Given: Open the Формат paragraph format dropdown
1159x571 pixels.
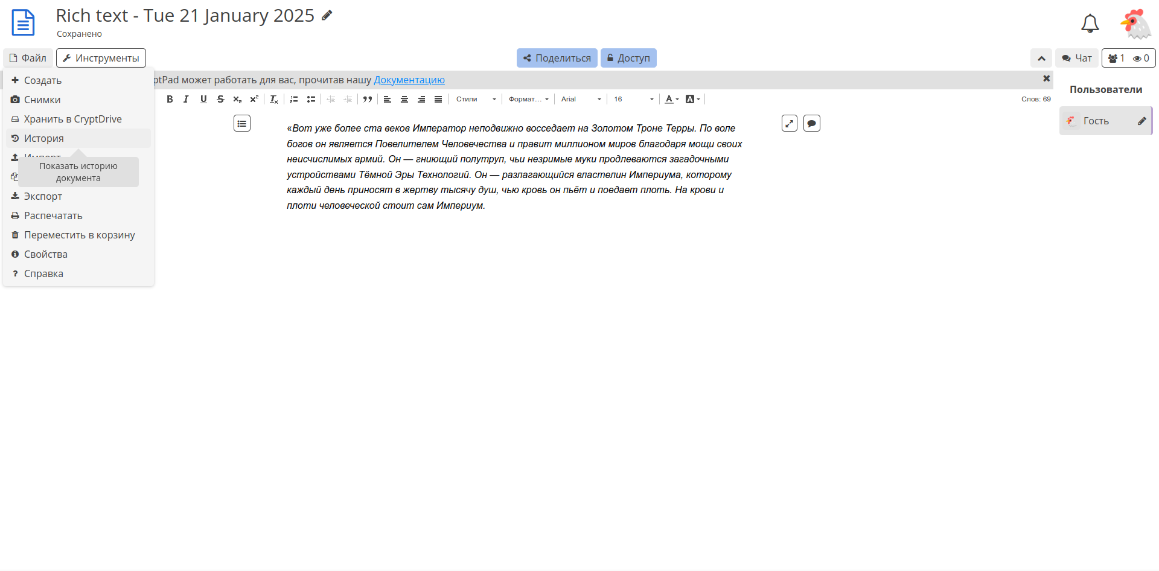Looking at the screenshot, I should coord(528,99).
